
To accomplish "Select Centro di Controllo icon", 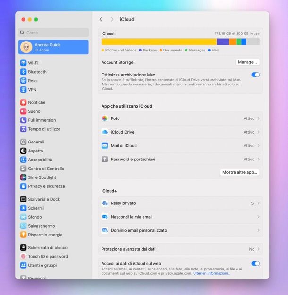I will tap(23, 169).
